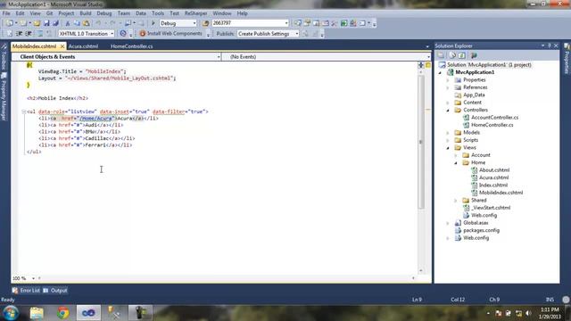Open the File menu

click(6, 13)
